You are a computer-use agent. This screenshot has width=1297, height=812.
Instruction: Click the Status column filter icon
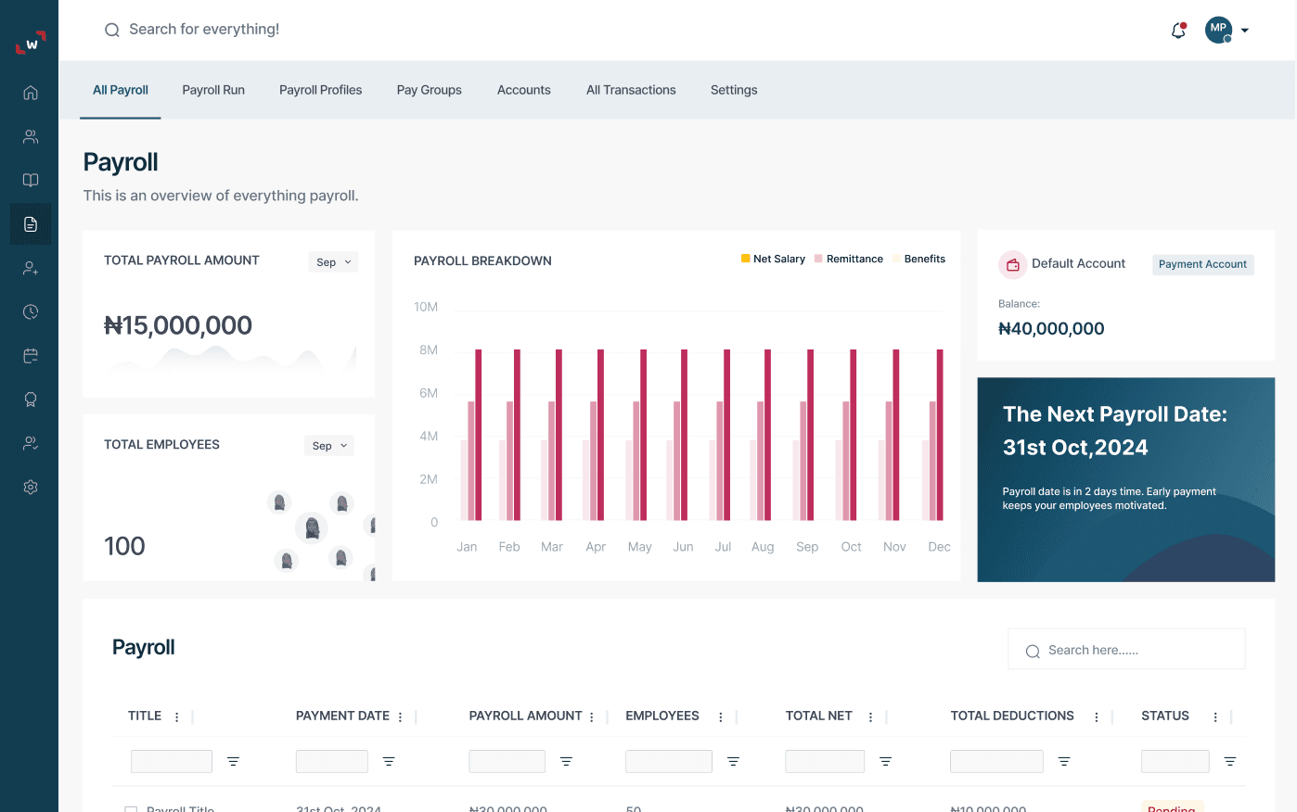coord(1229,761)
